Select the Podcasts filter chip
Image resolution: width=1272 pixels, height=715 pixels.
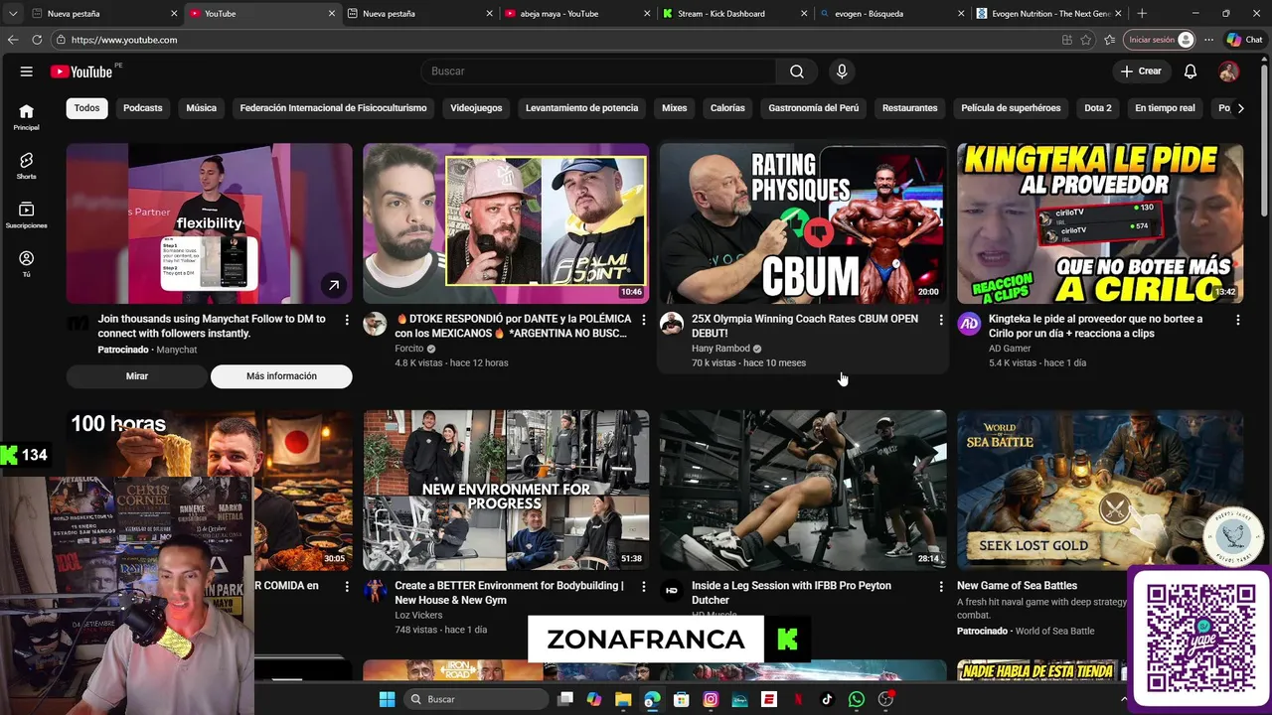[142, 108]
